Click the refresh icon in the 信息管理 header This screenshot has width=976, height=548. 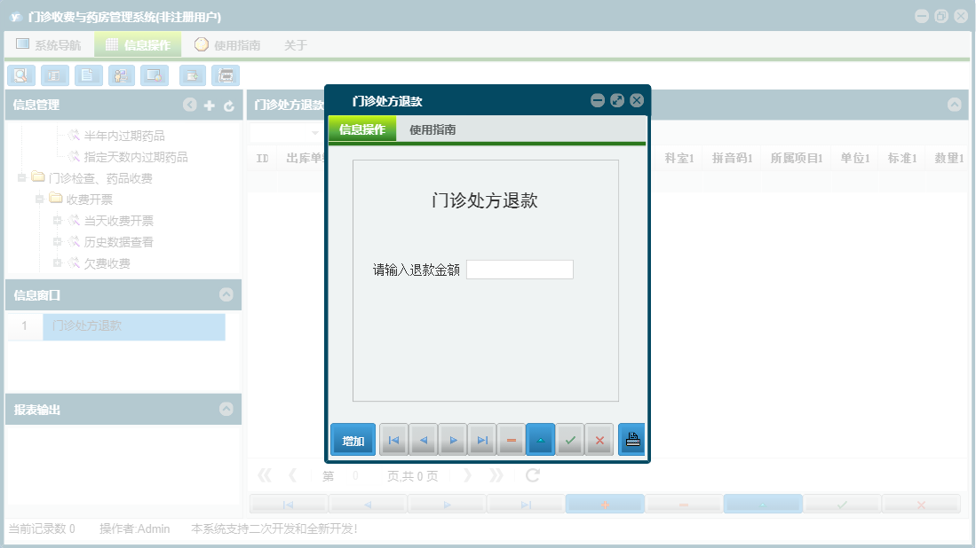click(x=228, y=105)
